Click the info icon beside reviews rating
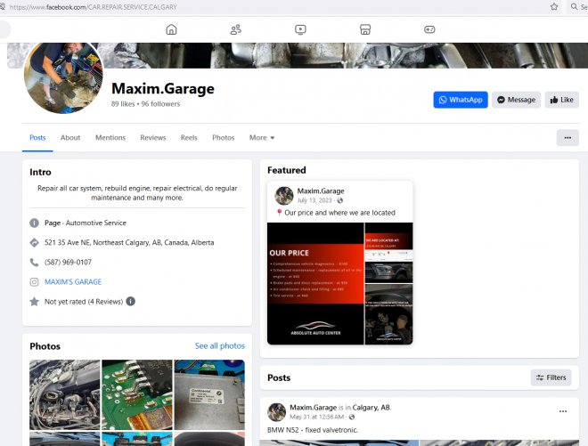Viewport: 588px width, 446px height. point(131,302)
